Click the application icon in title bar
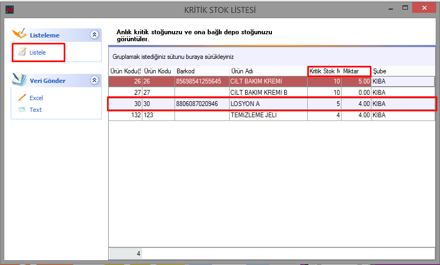 pos(9,10)
